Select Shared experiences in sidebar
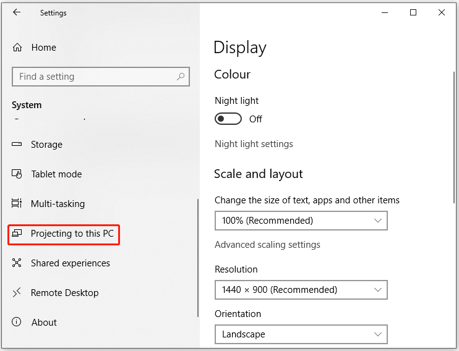459x351 pixels. 71,263
